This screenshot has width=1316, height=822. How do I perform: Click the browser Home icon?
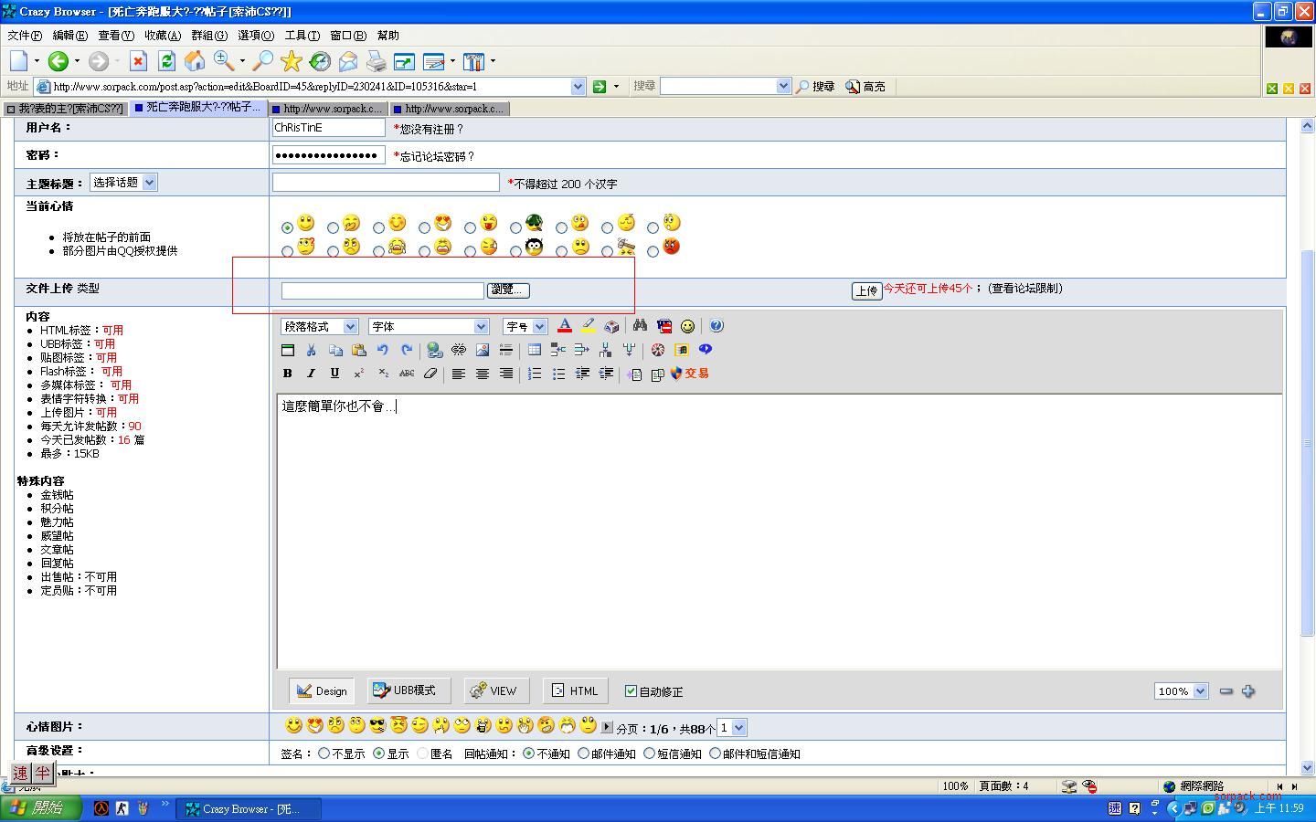195,61
